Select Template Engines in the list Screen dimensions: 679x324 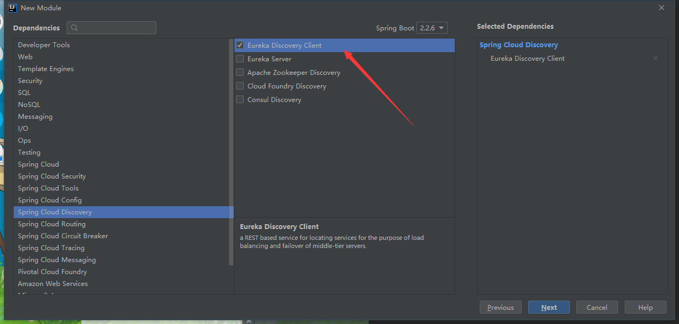pyautogui.click(x=46, y=69)
